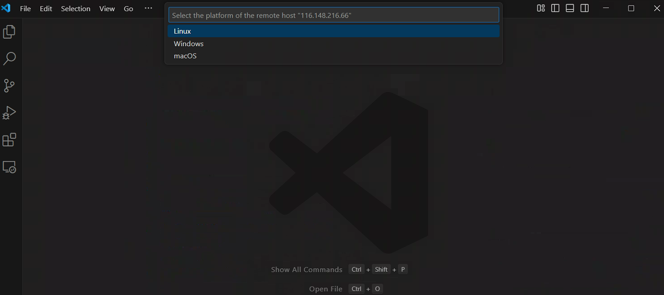This screenshot has width=664, height=295.
Task: Open the Explorer view in activity bar
Action: tap(9, 32)
